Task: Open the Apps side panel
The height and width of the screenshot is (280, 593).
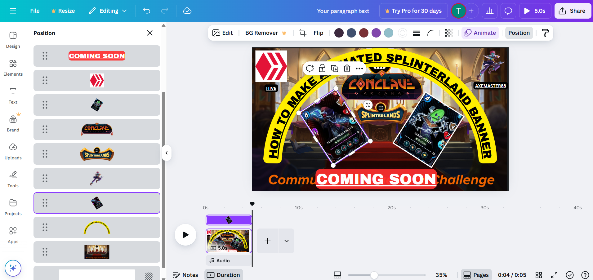Action: click(13, 235)
